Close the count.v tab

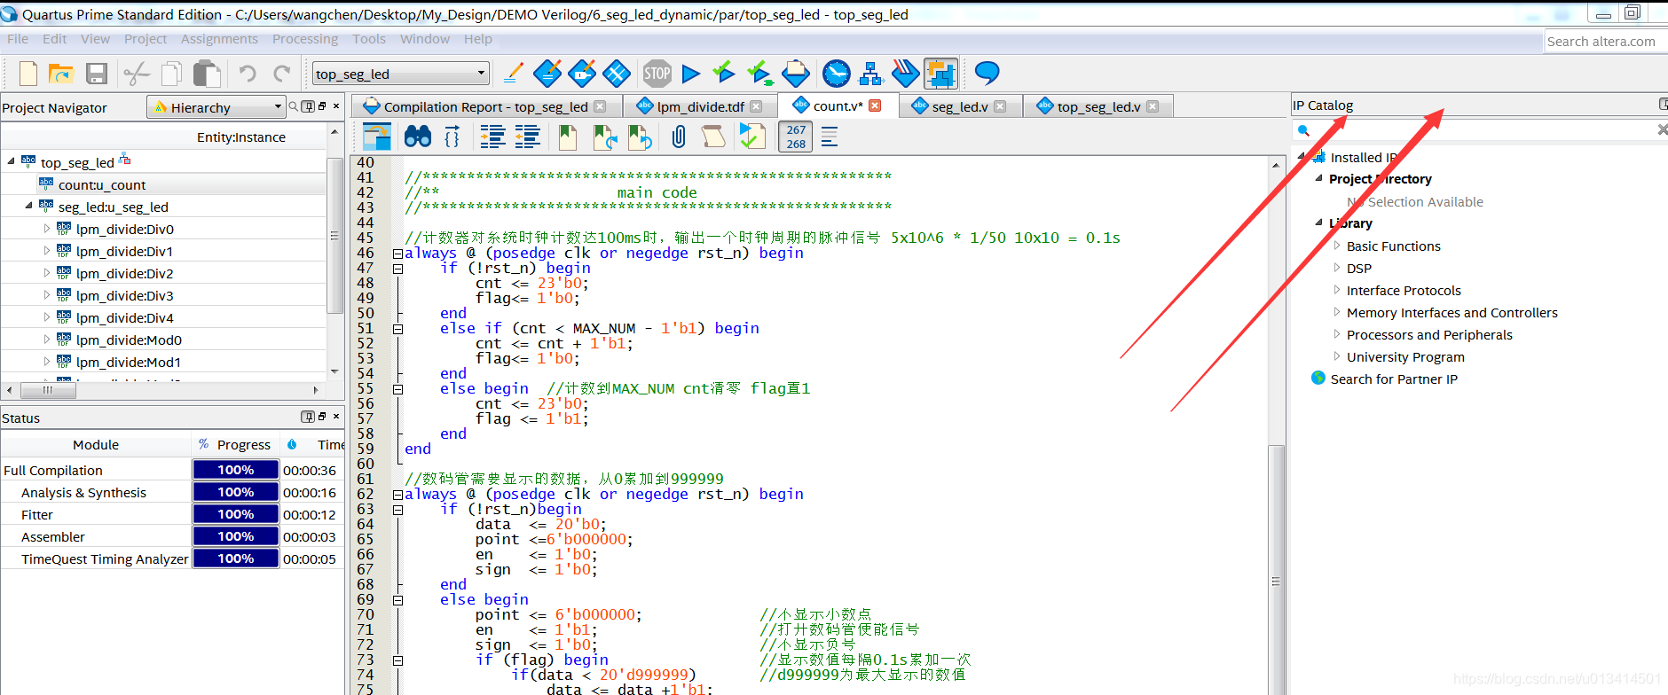(875, 105)
